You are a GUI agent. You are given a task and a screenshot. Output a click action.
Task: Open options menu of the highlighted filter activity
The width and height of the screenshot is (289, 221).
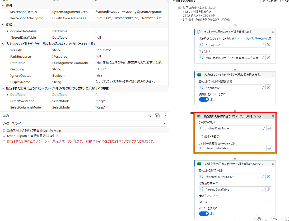pos(268,116)
